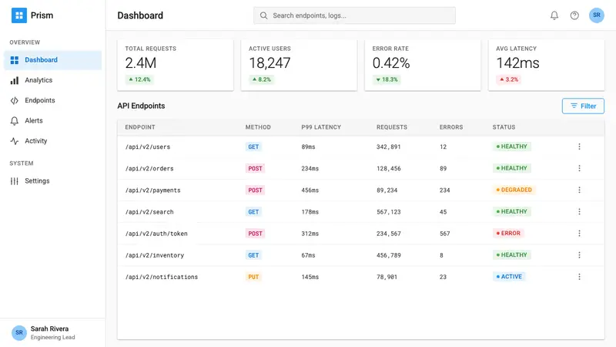Click Sarah Rivera name in sidebar footer
Screen dimensions: 616x347
coord(49,328)
